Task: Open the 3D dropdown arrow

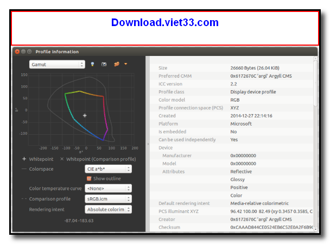Action: click(x=125, y=64)
